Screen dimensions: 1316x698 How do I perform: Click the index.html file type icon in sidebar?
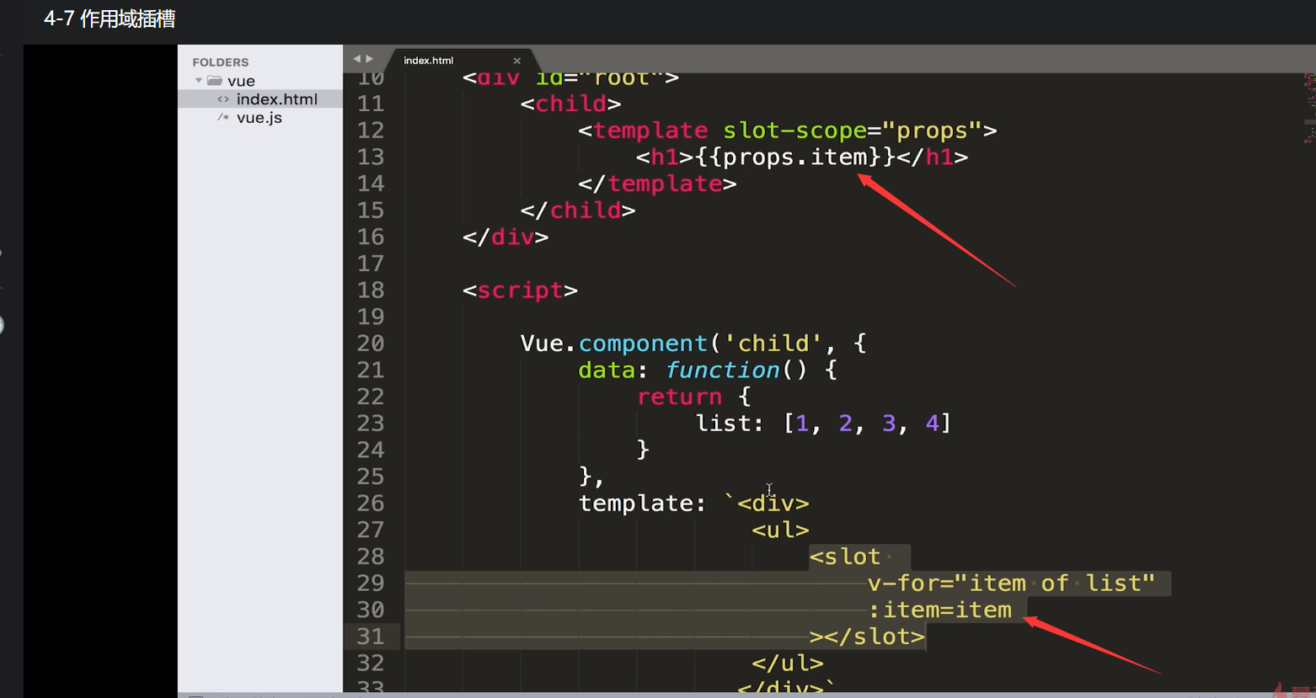223,99
